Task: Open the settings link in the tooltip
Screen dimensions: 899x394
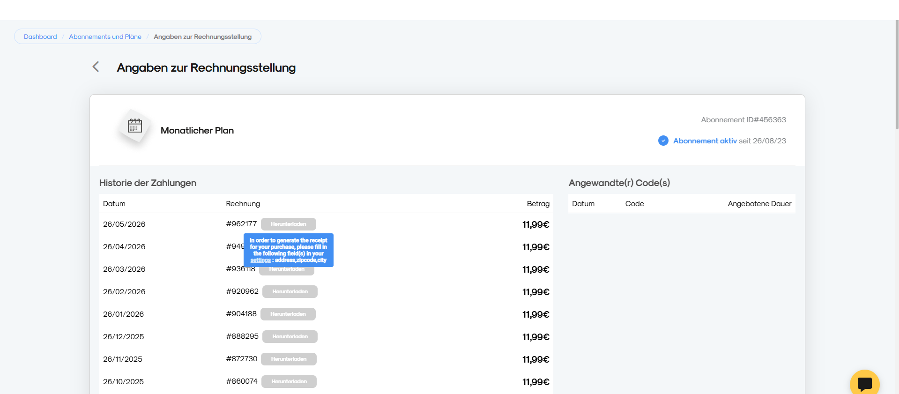Action: [260, 260]
